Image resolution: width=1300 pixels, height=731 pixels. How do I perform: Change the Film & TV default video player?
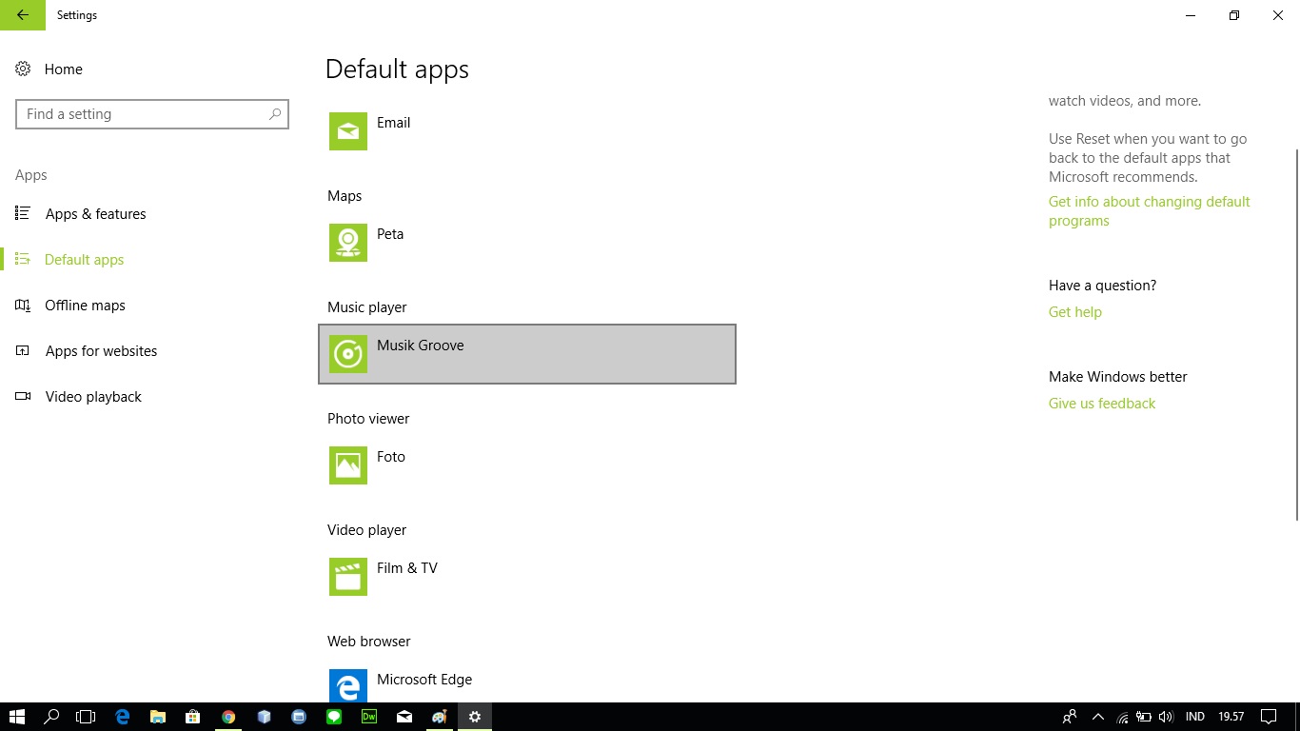pos(527,577)
